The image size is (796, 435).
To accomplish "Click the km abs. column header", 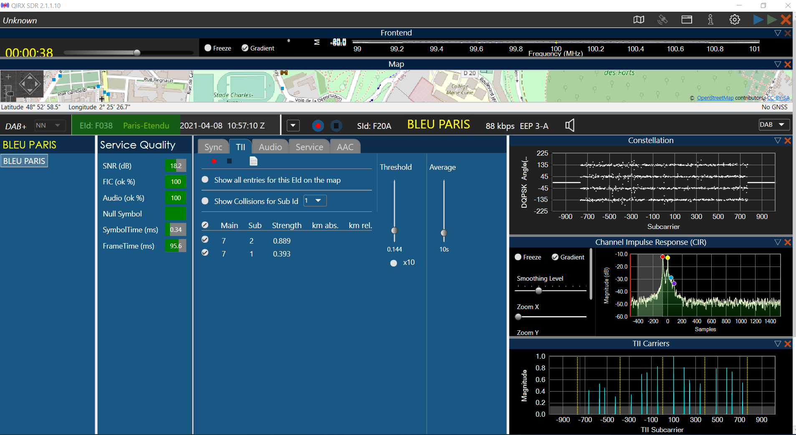I will tap(325, 226).
